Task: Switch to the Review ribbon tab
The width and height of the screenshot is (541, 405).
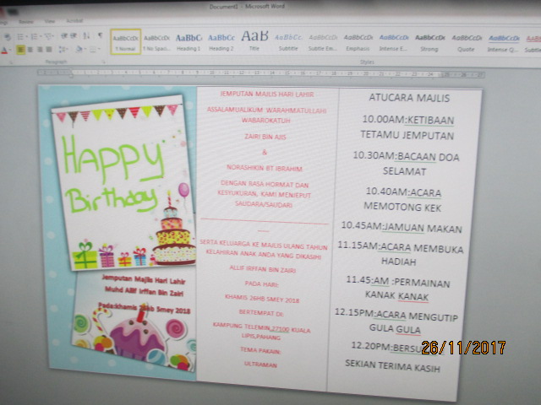Action: point(26,21)
